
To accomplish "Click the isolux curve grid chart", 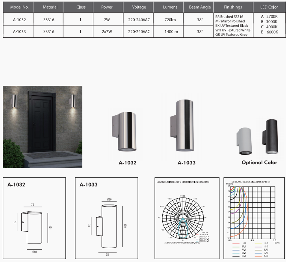I will [253, 212].
